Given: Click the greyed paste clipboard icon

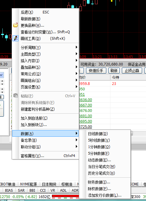Looking at the screenshot, I should point(16,95).
